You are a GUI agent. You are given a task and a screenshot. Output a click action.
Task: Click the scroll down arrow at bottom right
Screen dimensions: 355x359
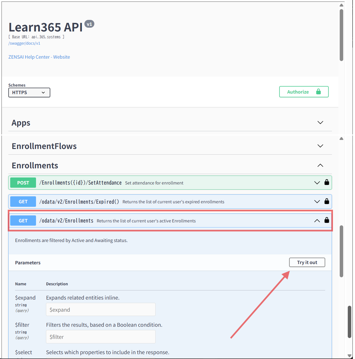coord(349,356)
